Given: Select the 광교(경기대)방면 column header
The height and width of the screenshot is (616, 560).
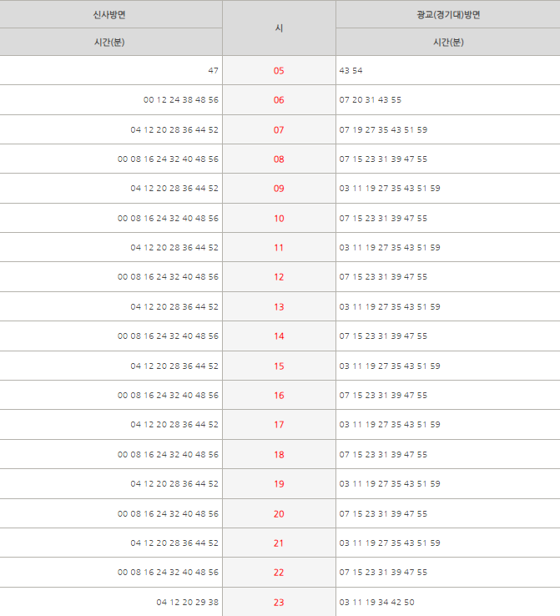Looking at the screenshot, I should pos(448,14).
